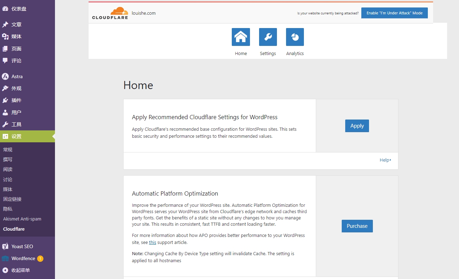Open the 评论 menu label
This screenshot has height=279, width=459.
tap(16, 61)
